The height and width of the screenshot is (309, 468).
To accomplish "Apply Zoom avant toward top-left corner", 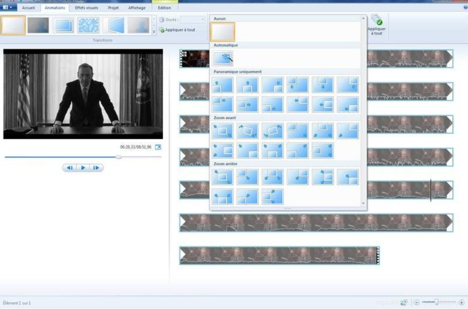I will [x=298, y=131].
